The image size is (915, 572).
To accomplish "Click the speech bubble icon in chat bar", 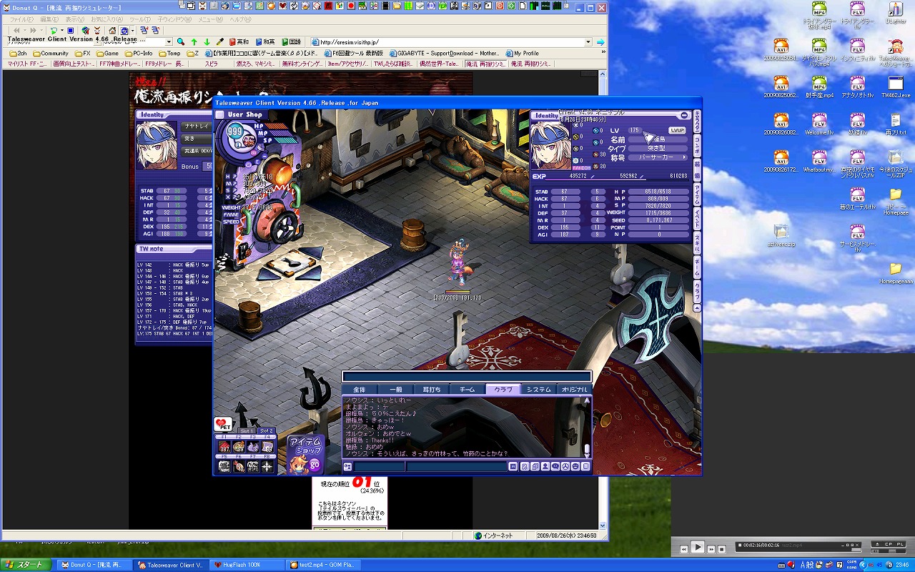I will pyautogui.click(x=555, y=467).
